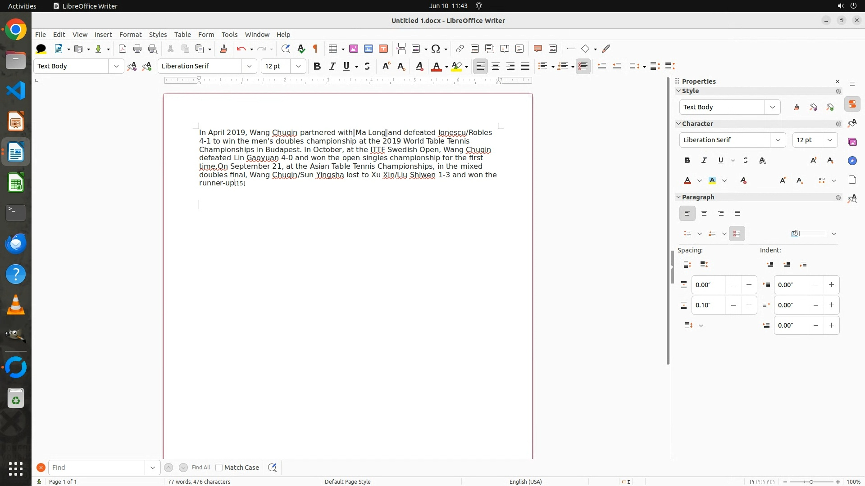Image resolution: width=865 pixels, height=486 pixels.
Task: Click Insert Special Character omega icon
Action: pos(436,49)
